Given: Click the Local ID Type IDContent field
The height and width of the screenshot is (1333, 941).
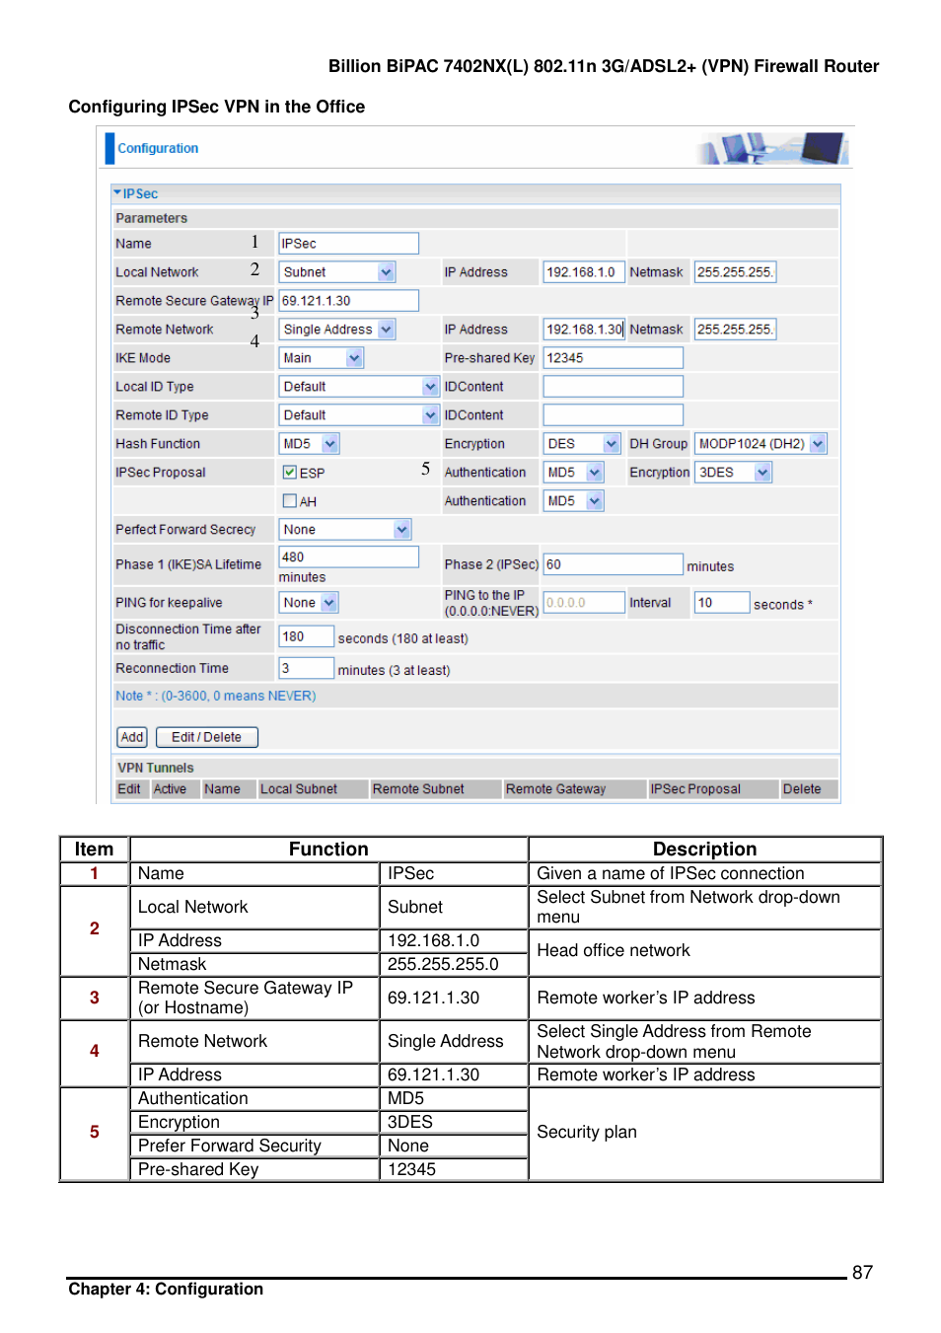Looking at the screenshot, I should click(614, 387).
